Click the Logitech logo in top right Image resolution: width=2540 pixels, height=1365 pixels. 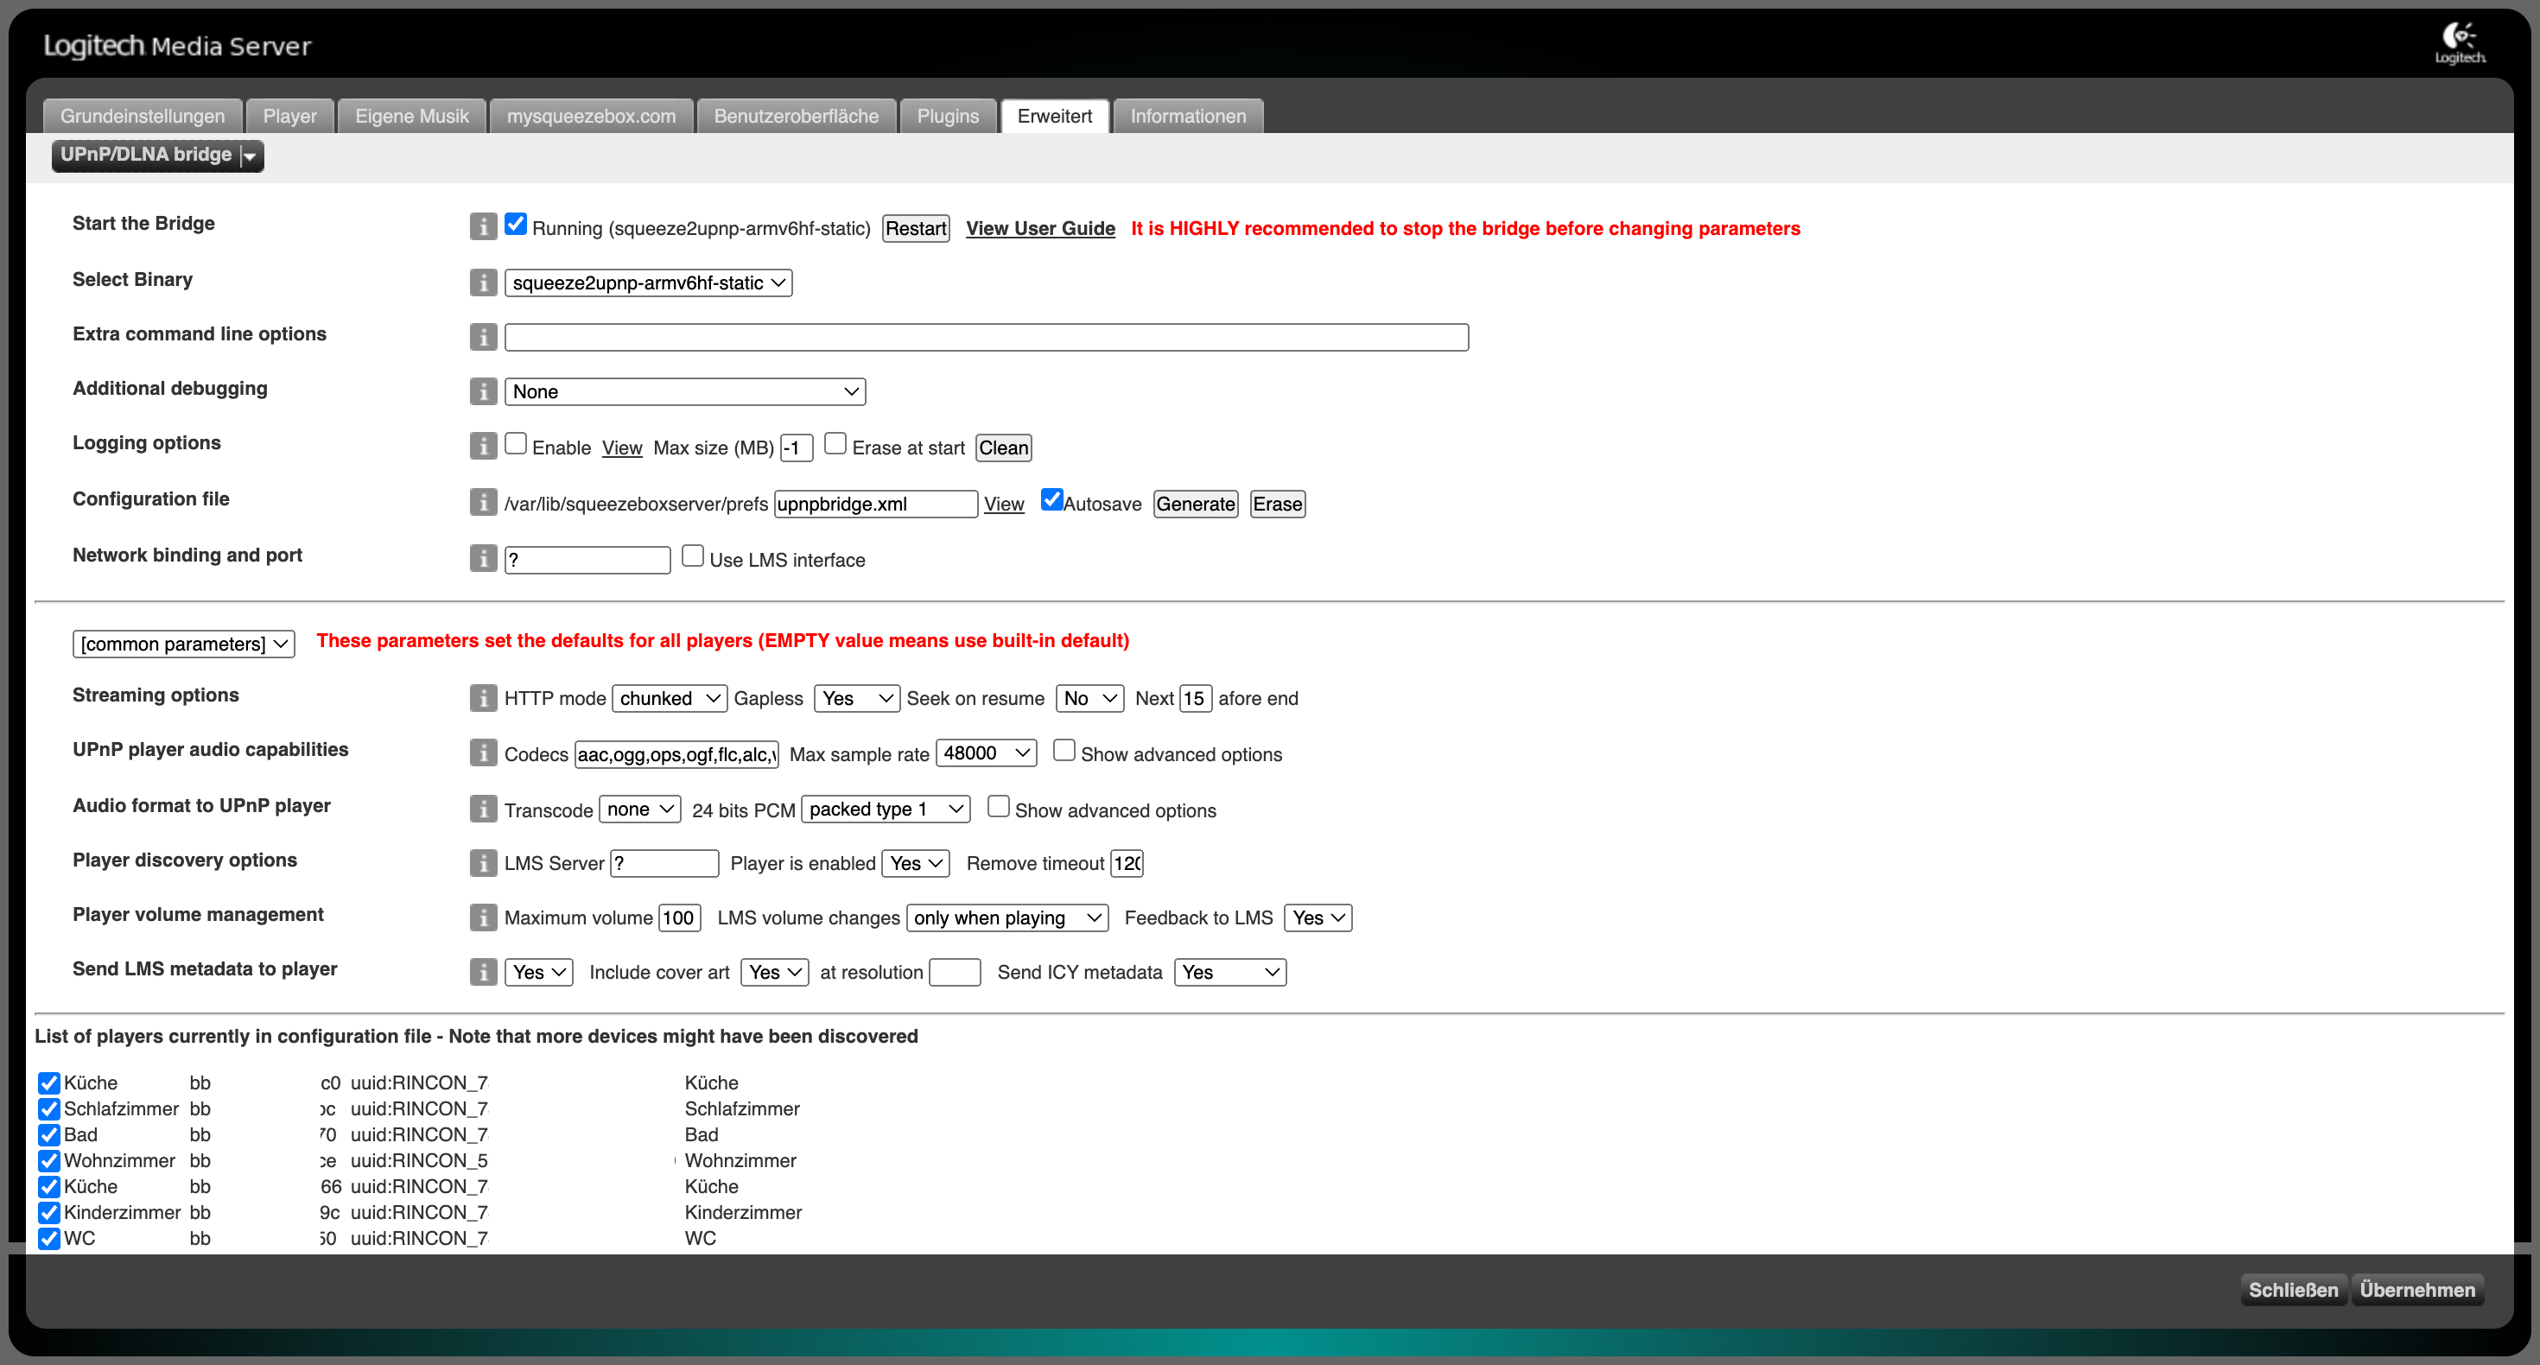pyautogui.click(x=2459, y=43)
